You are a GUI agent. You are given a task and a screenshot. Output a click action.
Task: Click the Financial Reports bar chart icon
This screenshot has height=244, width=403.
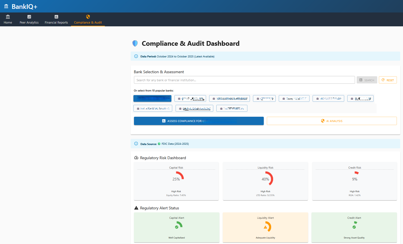(56, 17)
